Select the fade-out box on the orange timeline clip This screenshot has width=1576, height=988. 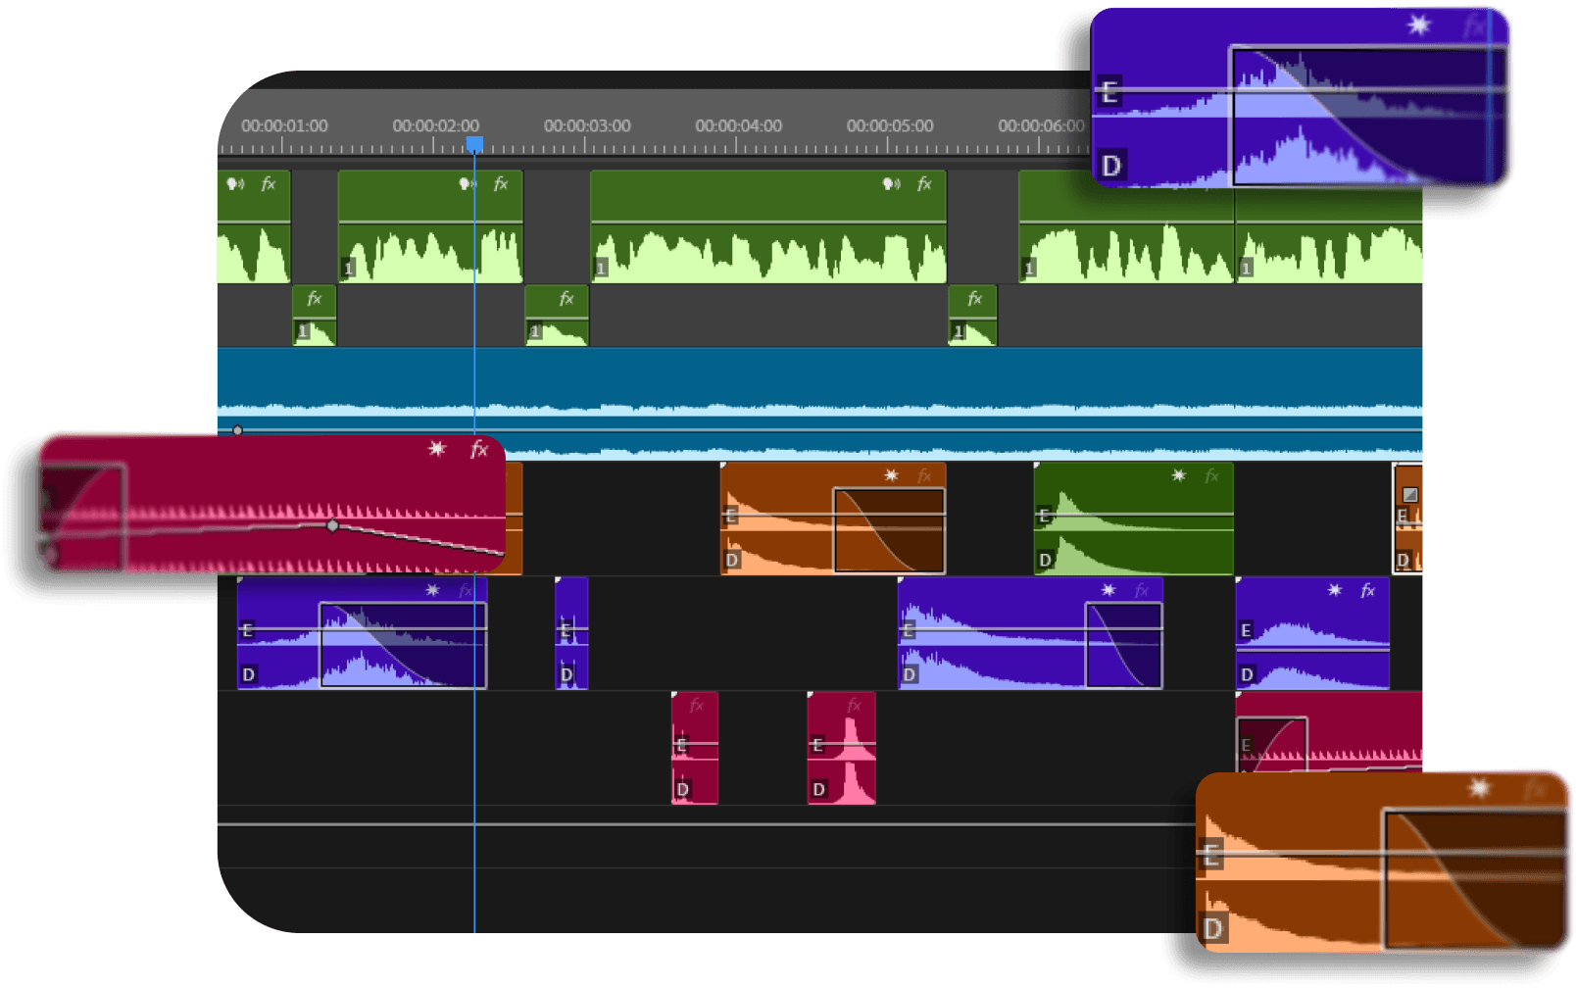point(888,529)
